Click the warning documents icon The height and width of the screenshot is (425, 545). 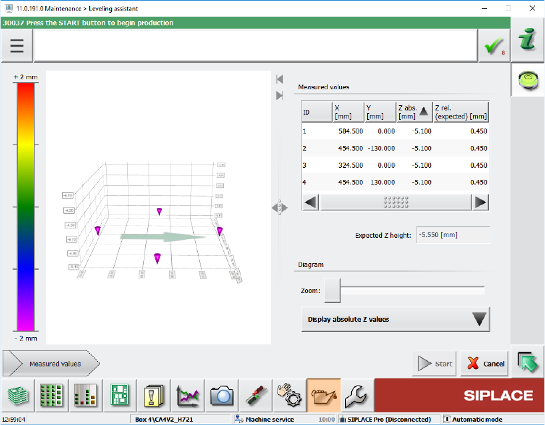[x=153, y=395]
